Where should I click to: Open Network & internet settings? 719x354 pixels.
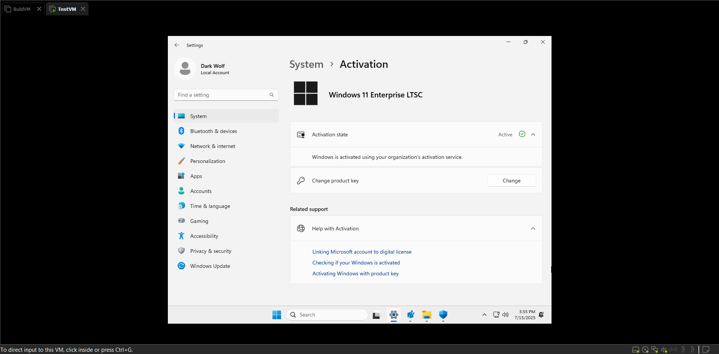(x=226, y=146)
